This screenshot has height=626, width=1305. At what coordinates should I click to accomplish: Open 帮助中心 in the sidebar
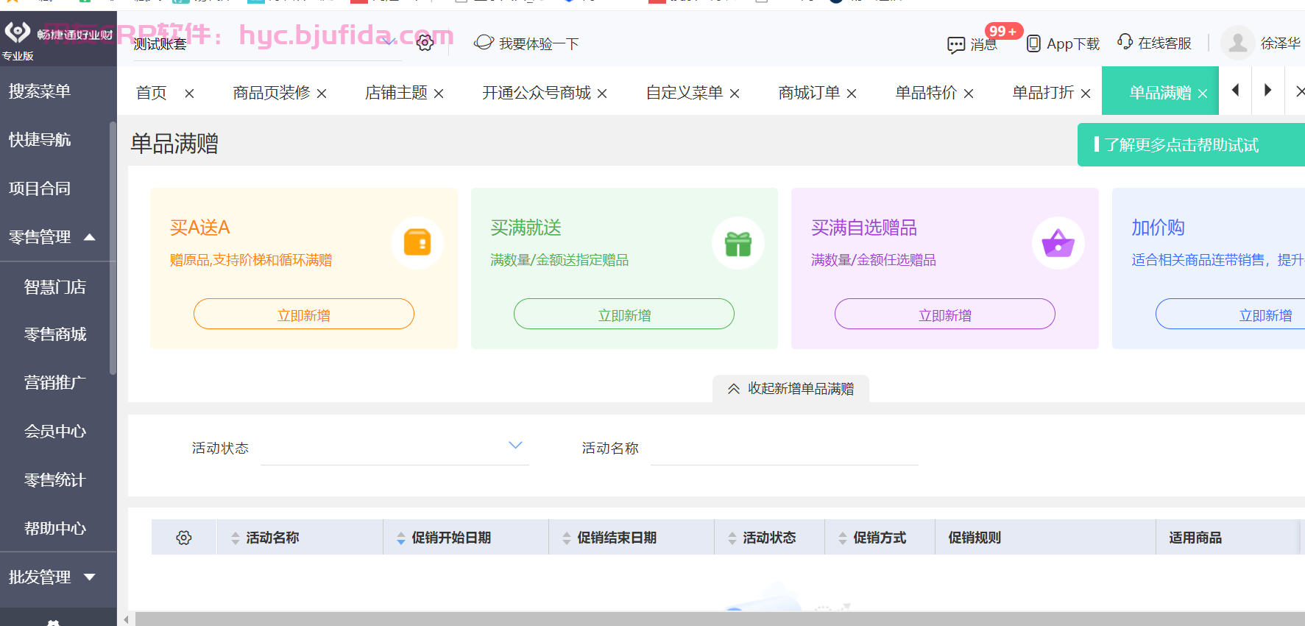coord(55,529)
